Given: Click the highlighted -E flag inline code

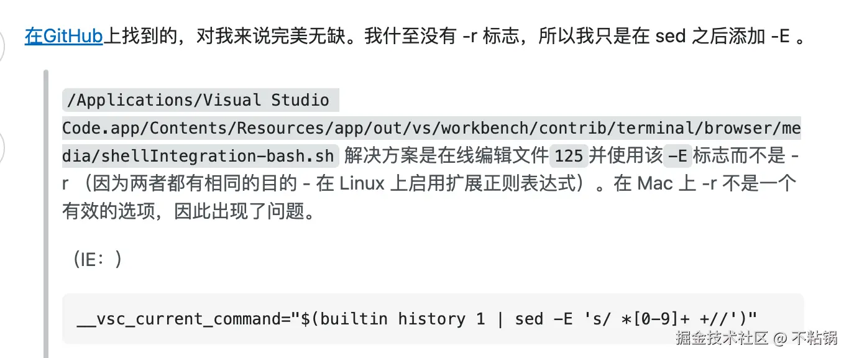Looking at the screenshot, I should [677, 156].
